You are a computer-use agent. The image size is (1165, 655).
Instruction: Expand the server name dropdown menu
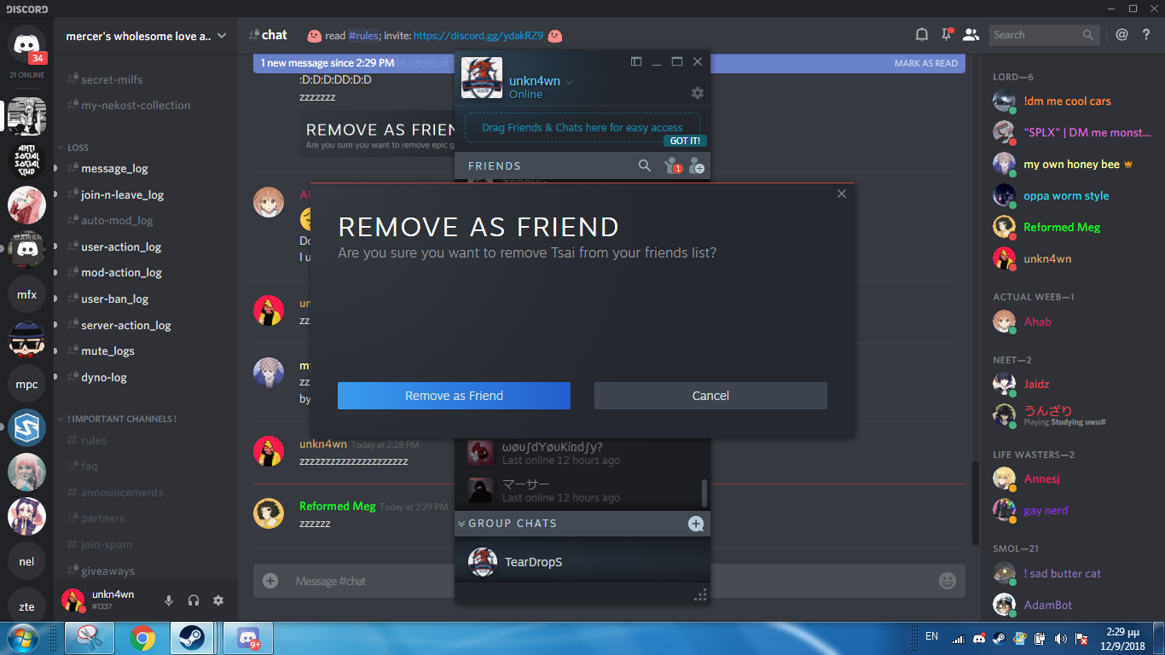coord(222,36)
